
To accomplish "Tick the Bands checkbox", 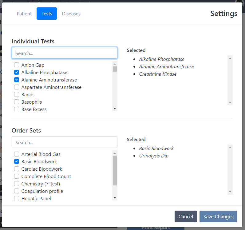I will pos(17,95).
